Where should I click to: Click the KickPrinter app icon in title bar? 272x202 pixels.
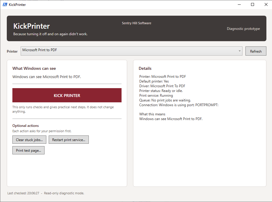click(5, 4)
